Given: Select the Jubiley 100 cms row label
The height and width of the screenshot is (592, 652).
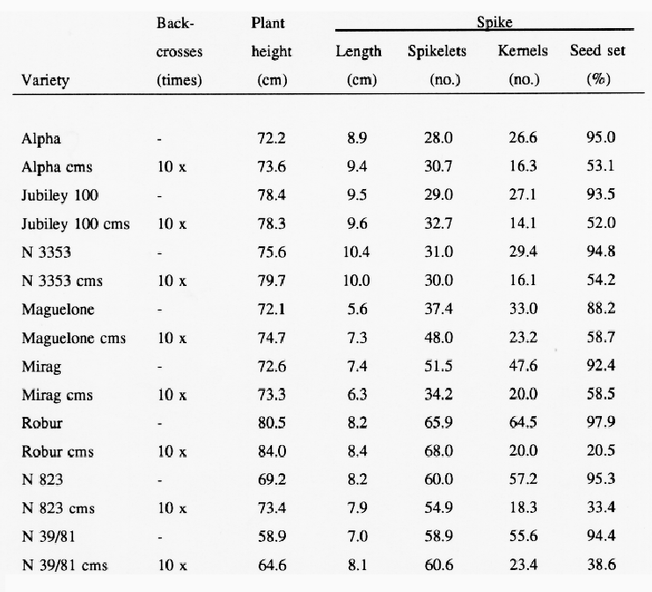Looking at the screenshot, I should tap(76, 224).
